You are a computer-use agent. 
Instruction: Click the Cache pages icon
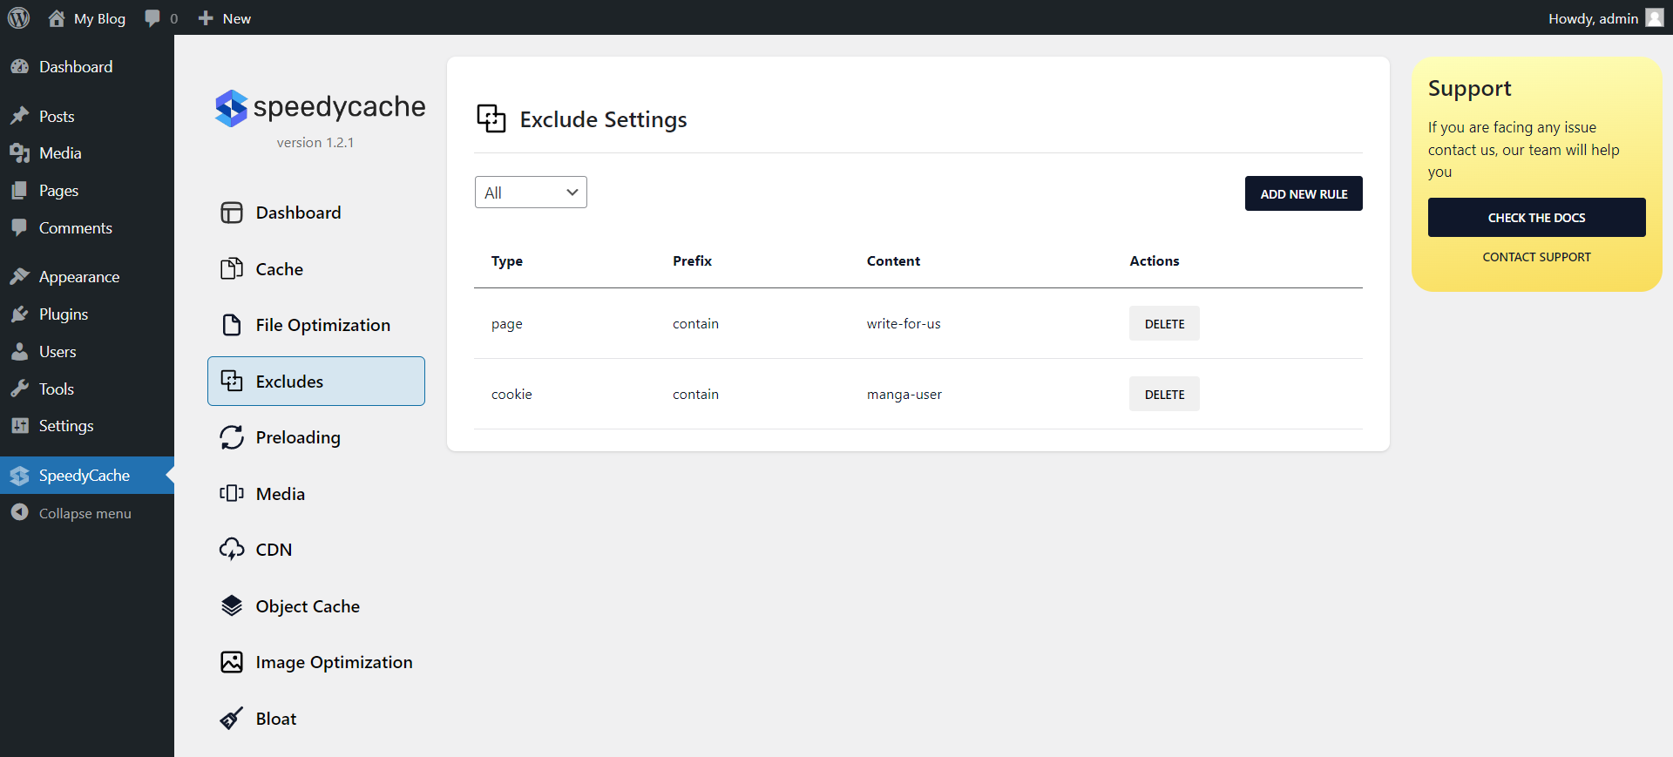pyautogui.click(x=232, y=269)
